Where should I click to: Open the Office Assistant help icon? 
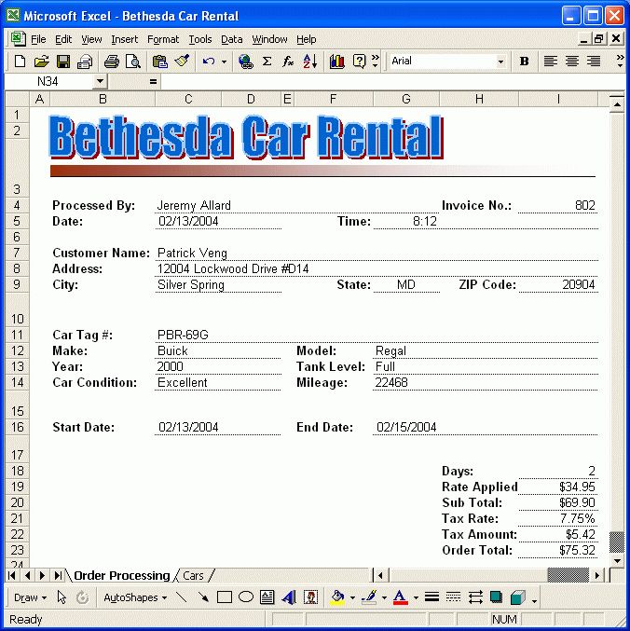(359, 62)
